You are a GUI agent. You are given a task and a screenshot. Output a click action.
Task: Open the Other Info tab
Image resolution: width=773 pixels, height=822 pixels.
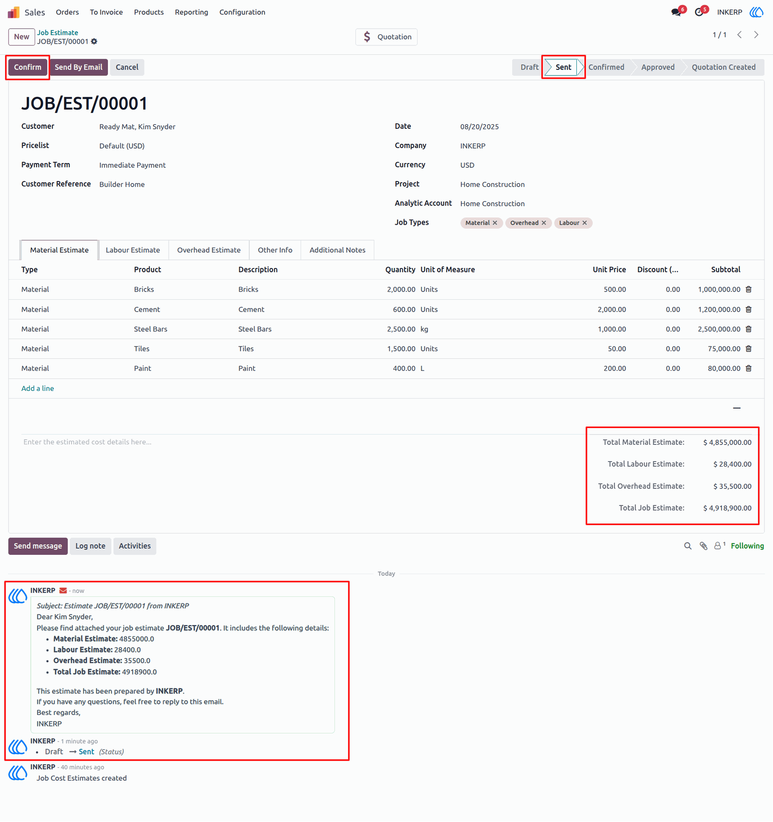275,250
